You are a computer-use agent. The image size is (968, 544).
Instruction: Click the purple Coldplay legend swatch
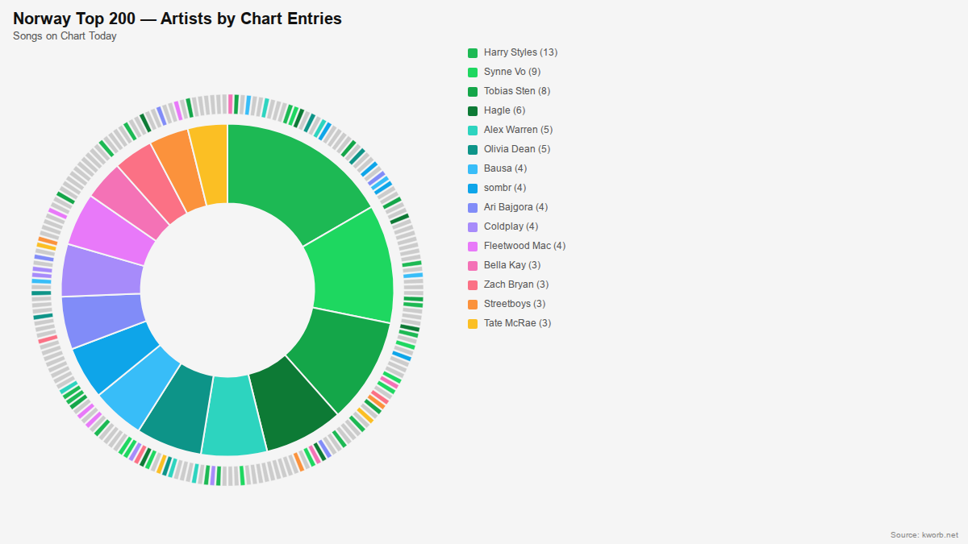coord(473,226)
